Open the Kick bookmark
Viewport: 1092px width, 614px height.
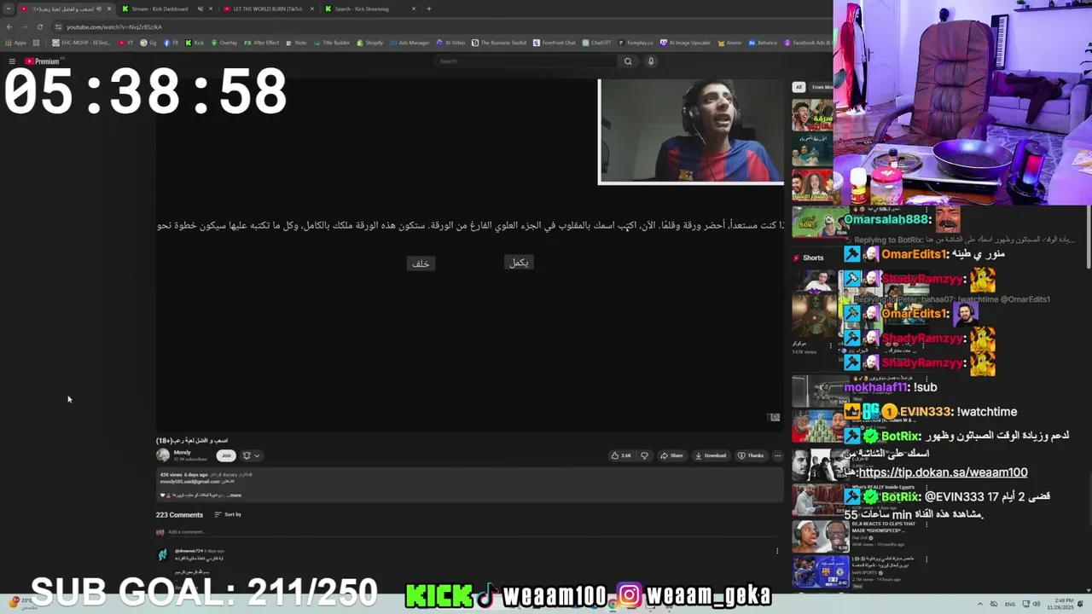(195, 43)
